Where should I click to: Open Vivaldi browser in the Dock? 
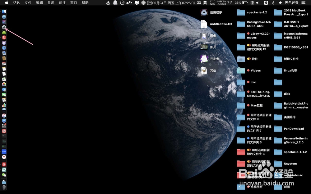4,131
